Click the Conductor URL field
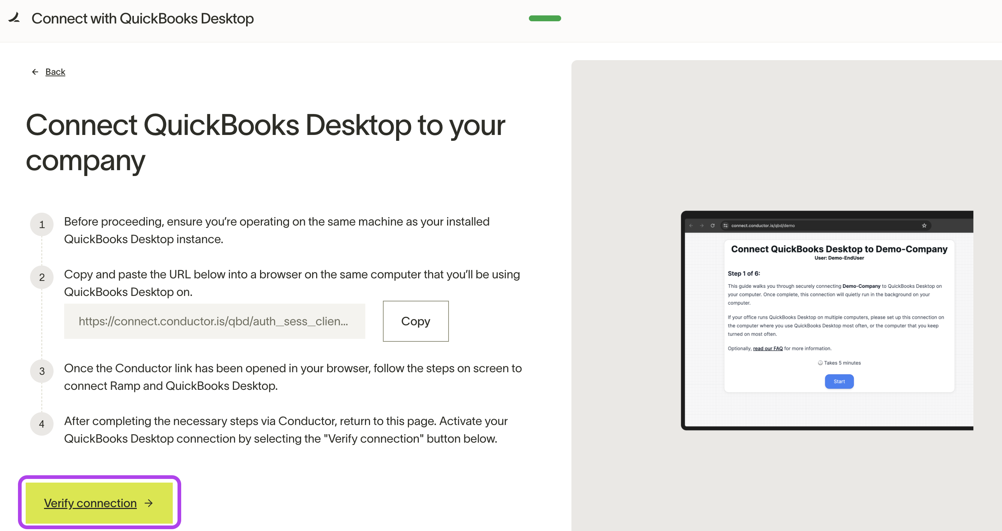 tap(214, 321)
